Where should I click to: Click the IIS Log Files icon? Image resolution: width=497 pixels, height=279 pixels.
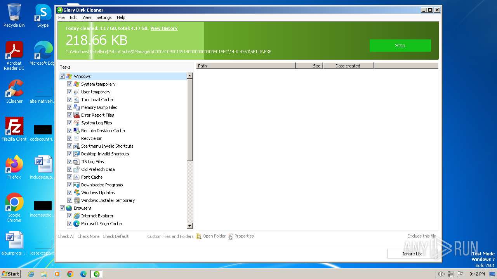click(76, 162)
